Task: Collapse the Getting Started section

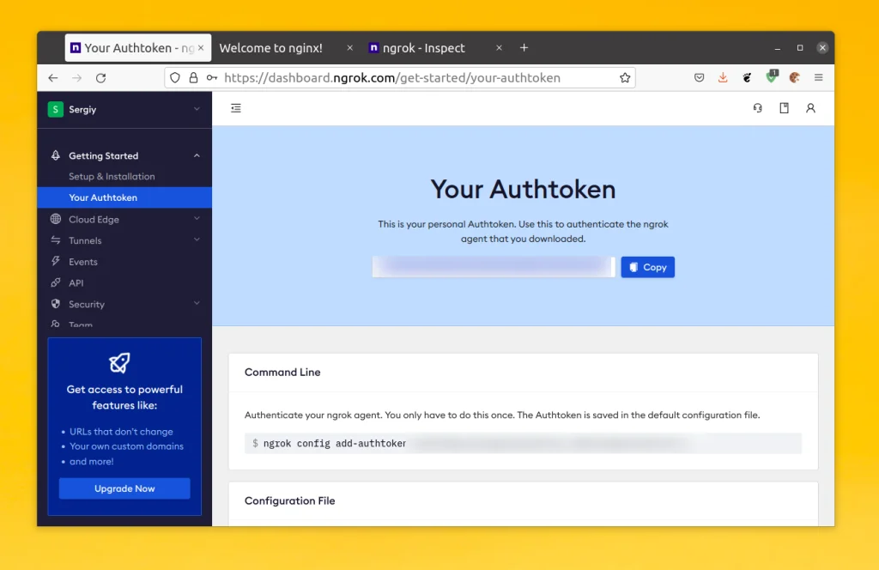Action: (x=197, y=155)
